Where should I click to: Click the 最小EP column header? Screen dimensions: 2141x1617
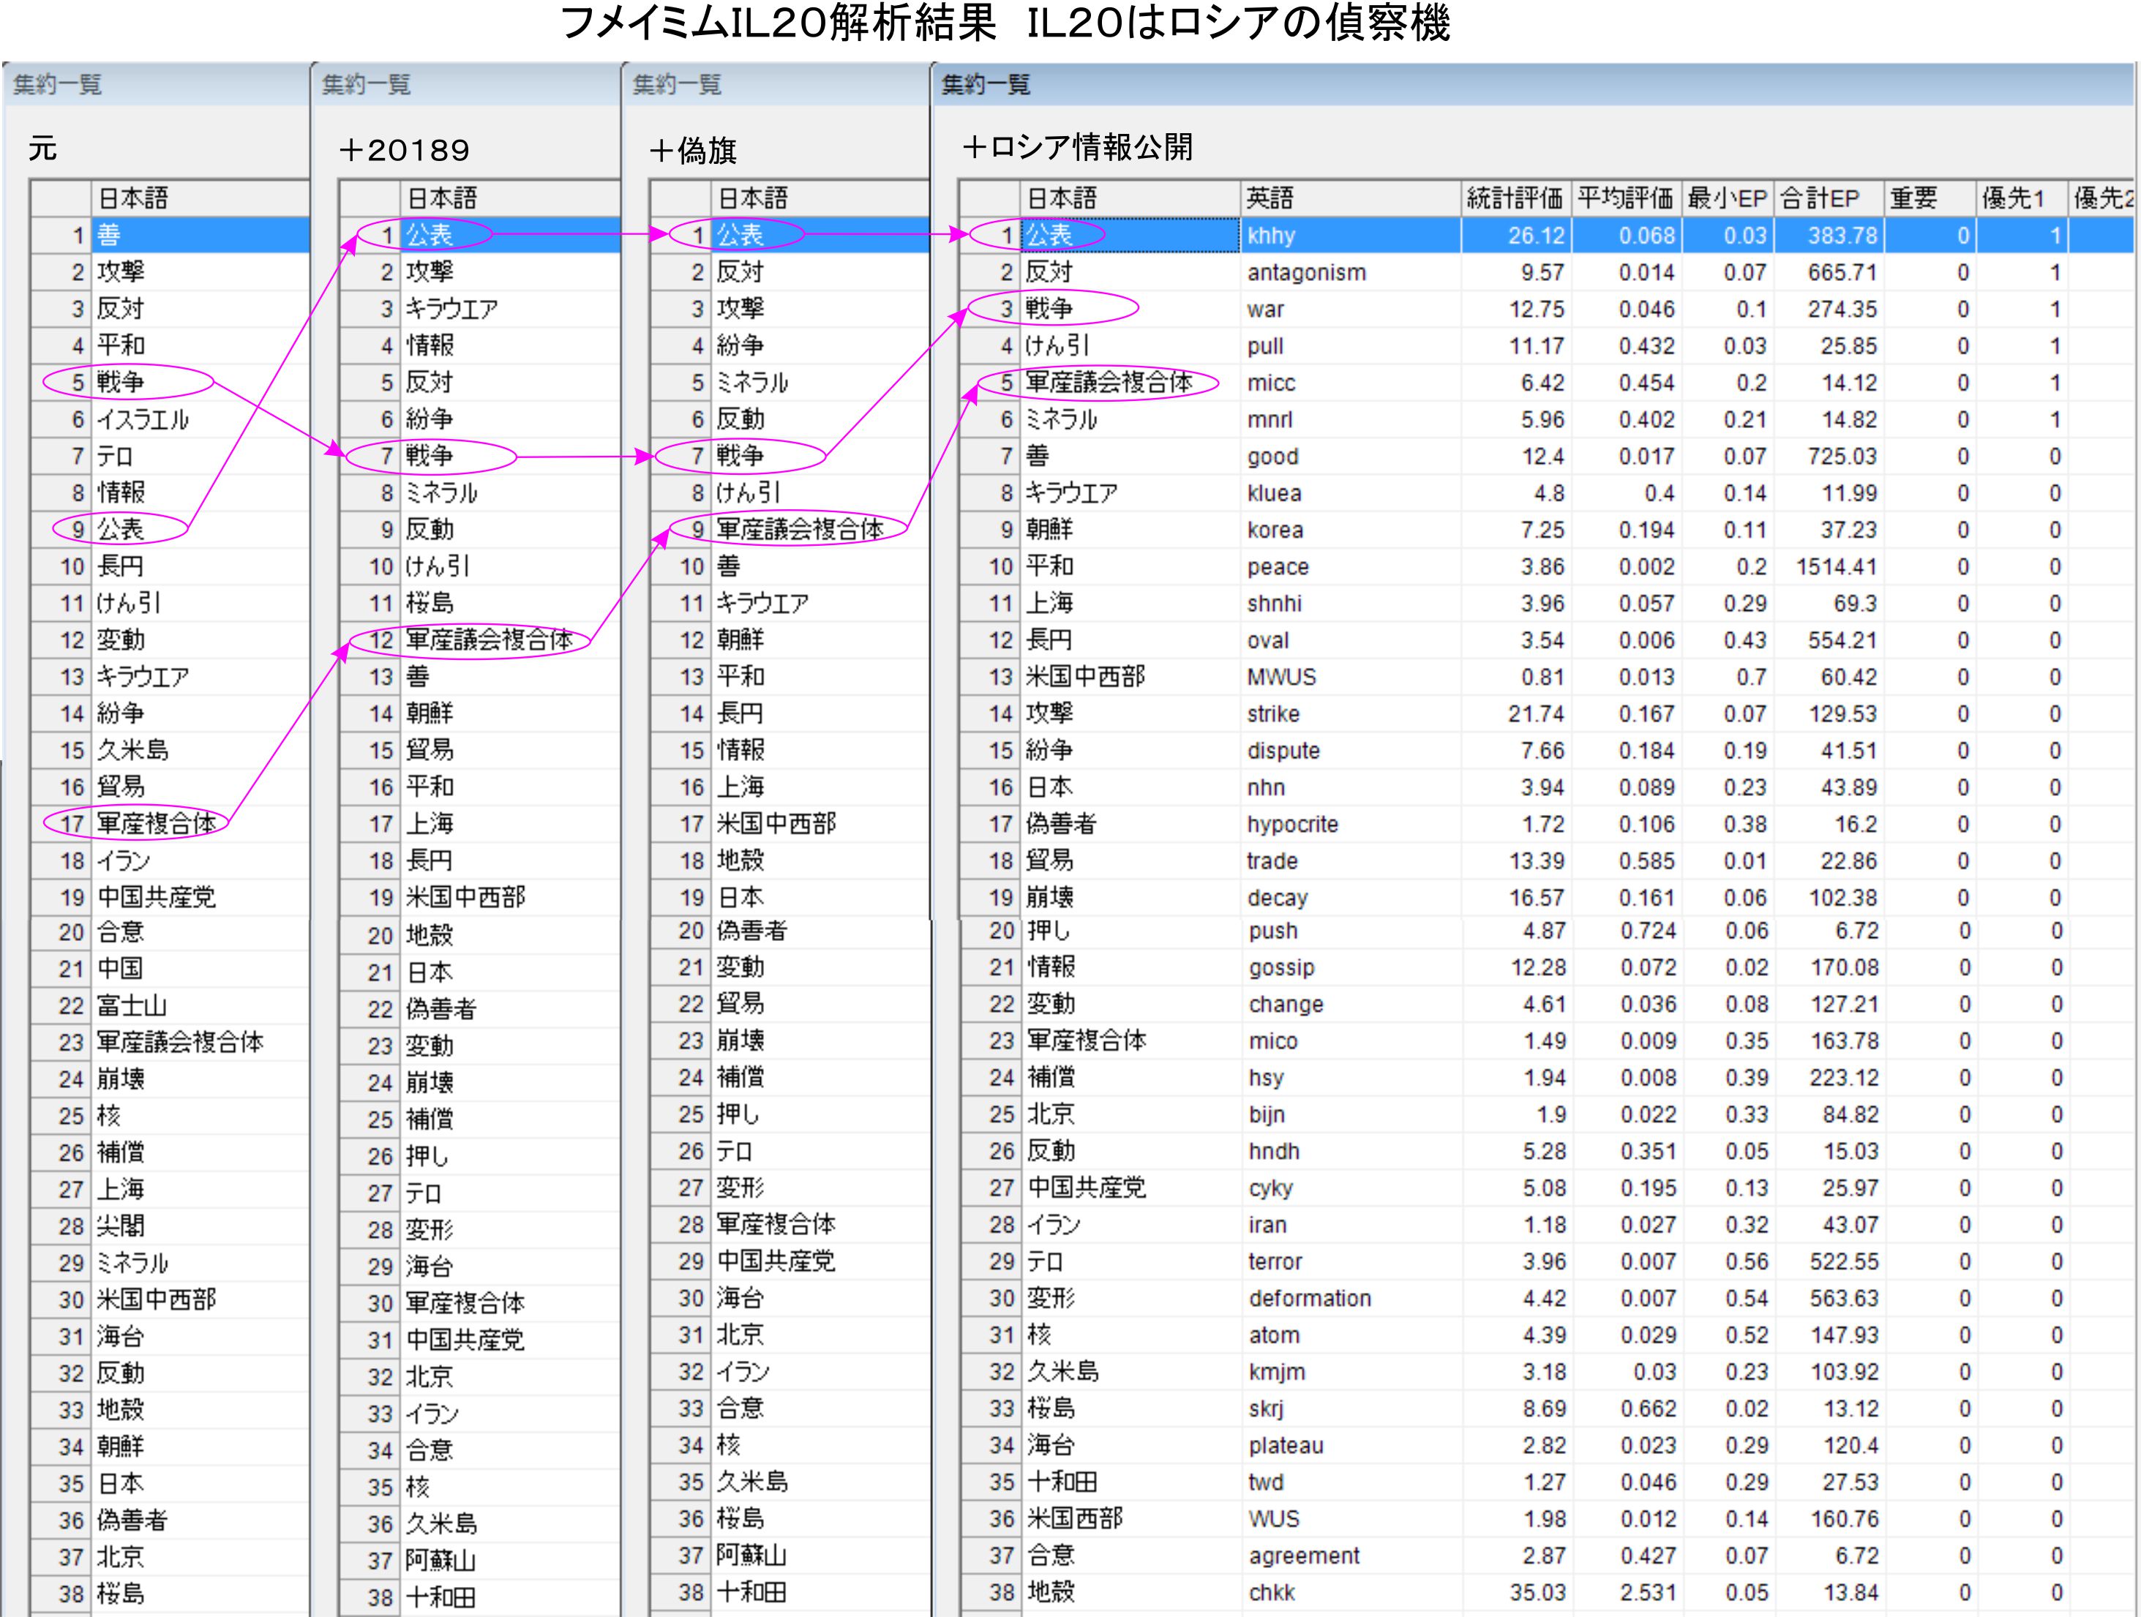tap(1727, 198)
